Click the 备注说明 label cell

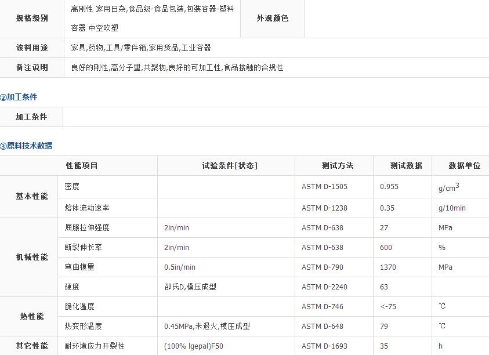[x=31, y=67]
